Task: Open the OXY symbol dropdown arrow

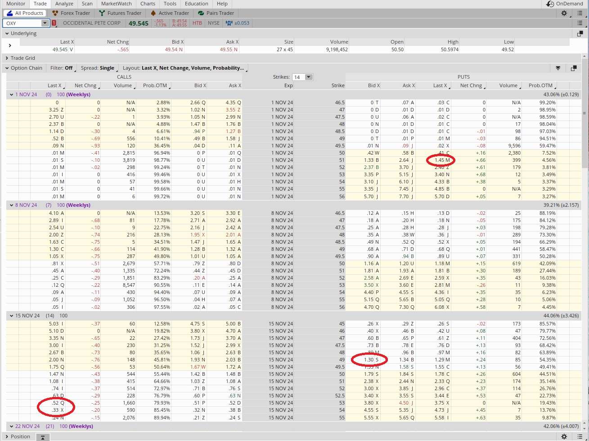Action: tap(45, 23)
